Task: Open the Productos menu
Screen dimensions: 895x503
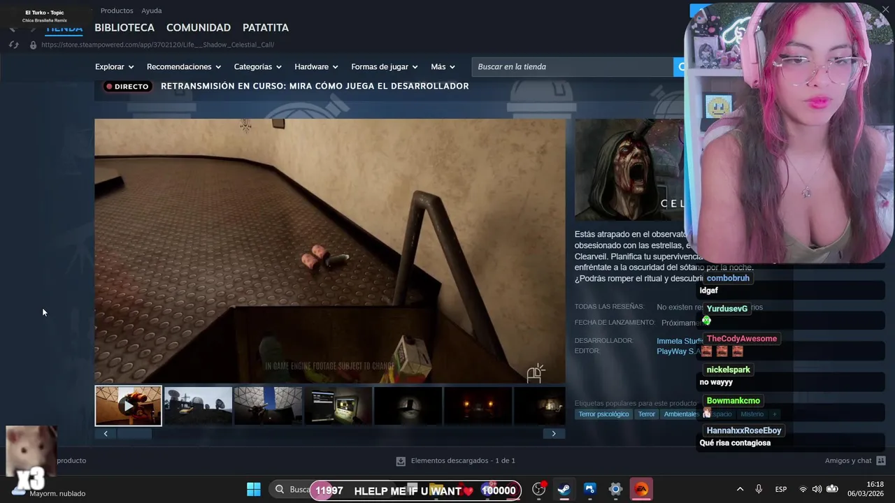Action: tap(117, 10)
